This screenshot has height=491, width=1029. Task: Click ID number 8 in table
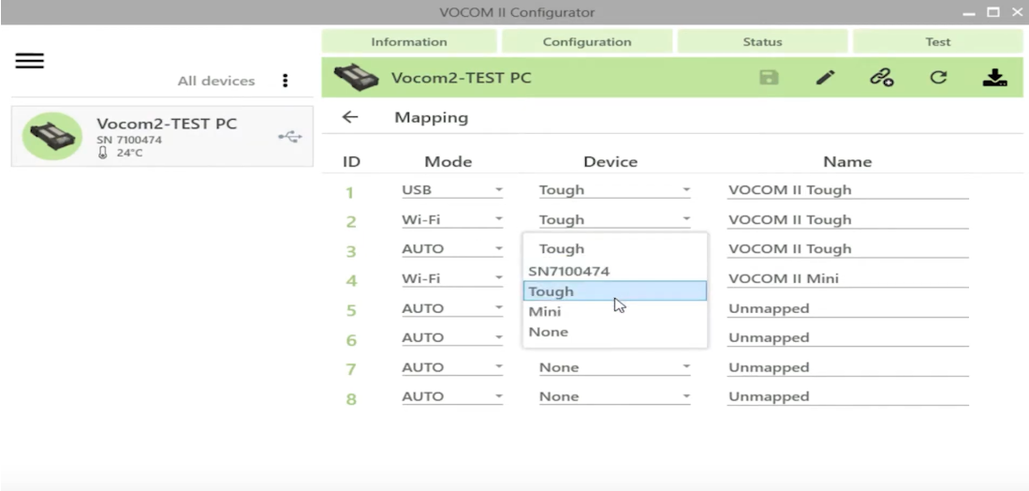351,399
